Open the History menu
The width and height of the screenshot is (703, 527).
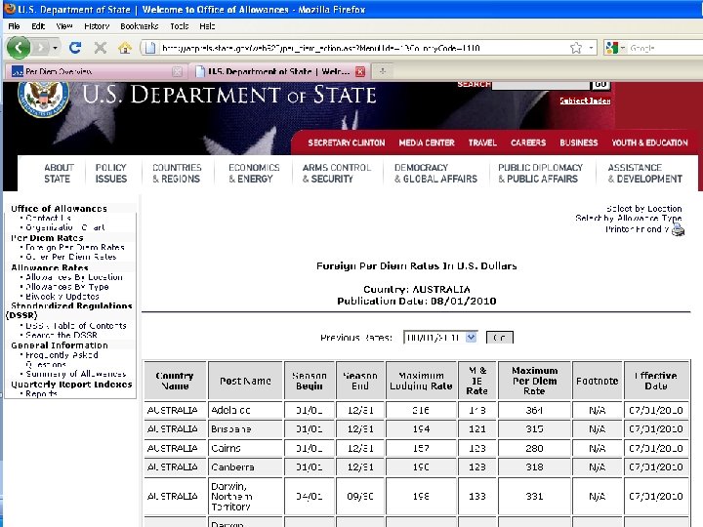coord(97,26)
